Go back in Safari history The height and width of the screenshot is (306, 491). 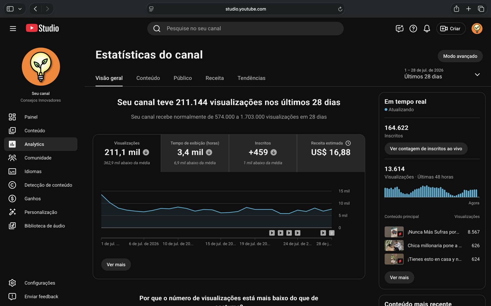coord(36,9)
